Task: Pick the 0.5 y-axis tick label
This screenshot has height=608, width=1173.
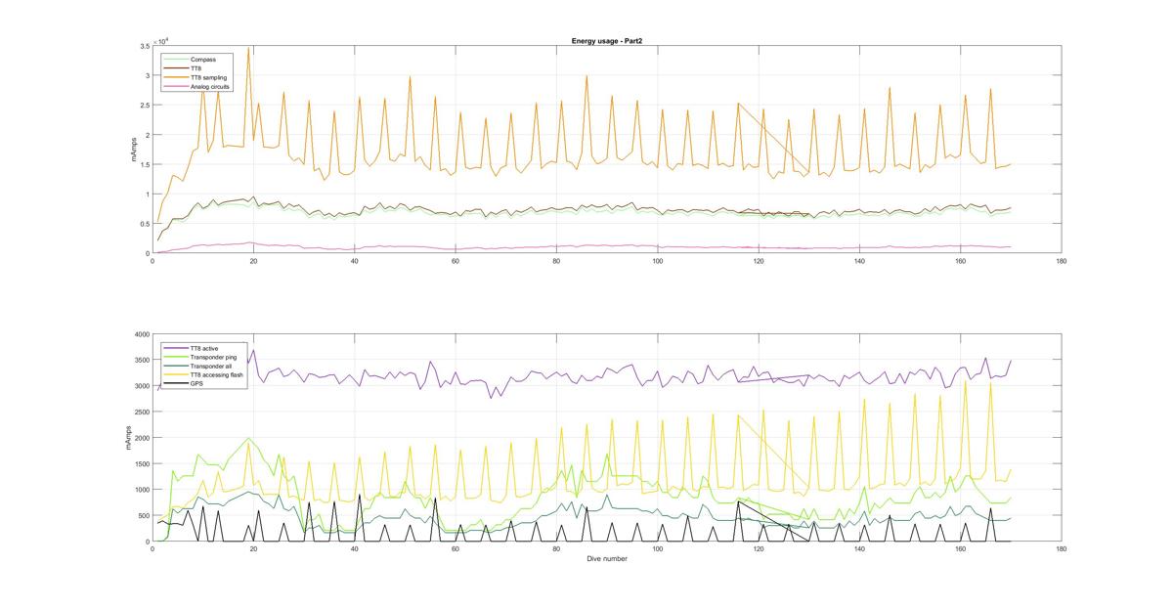Action: point(145,224)
